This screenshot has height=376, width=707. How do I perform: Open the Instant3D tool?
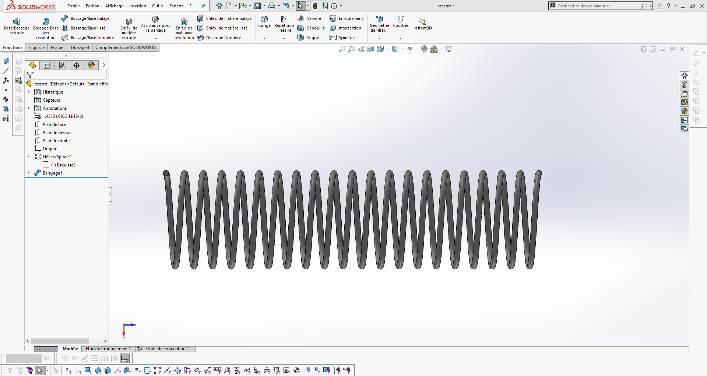[422, 22]
